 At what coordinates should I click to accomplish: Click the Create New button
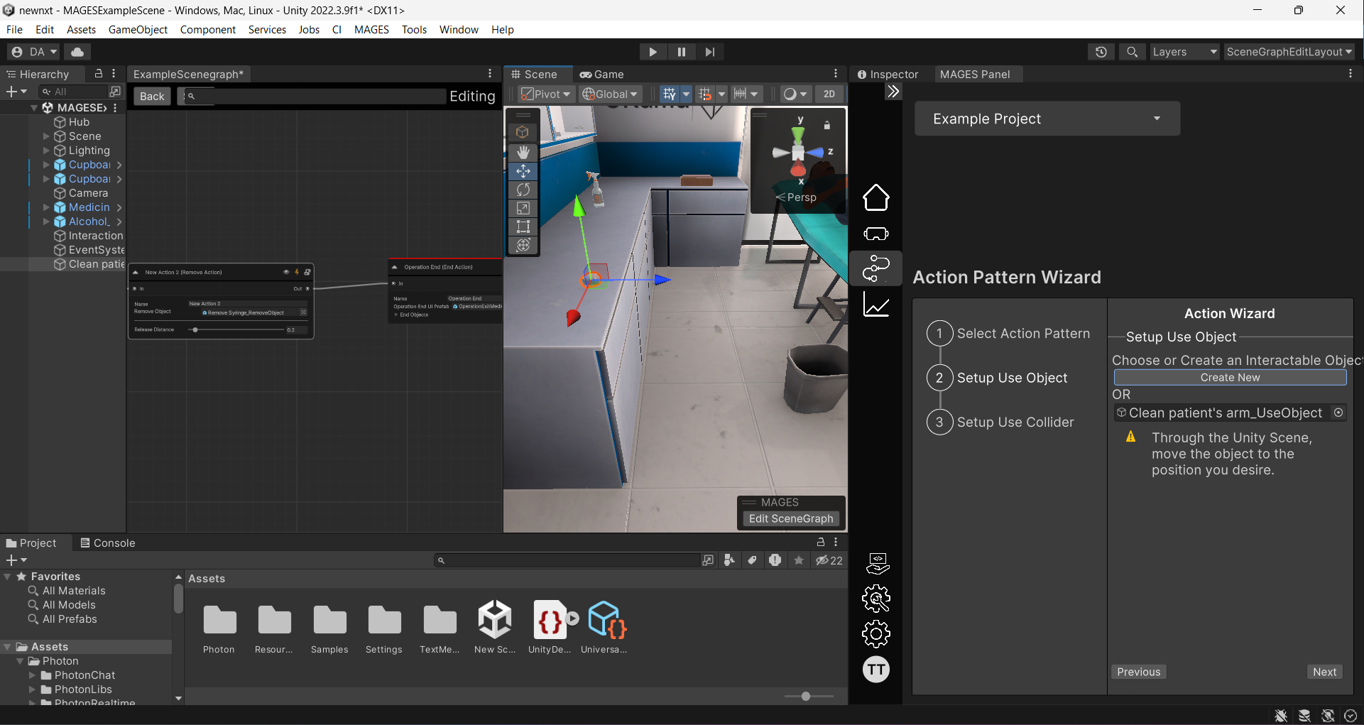1230,377
